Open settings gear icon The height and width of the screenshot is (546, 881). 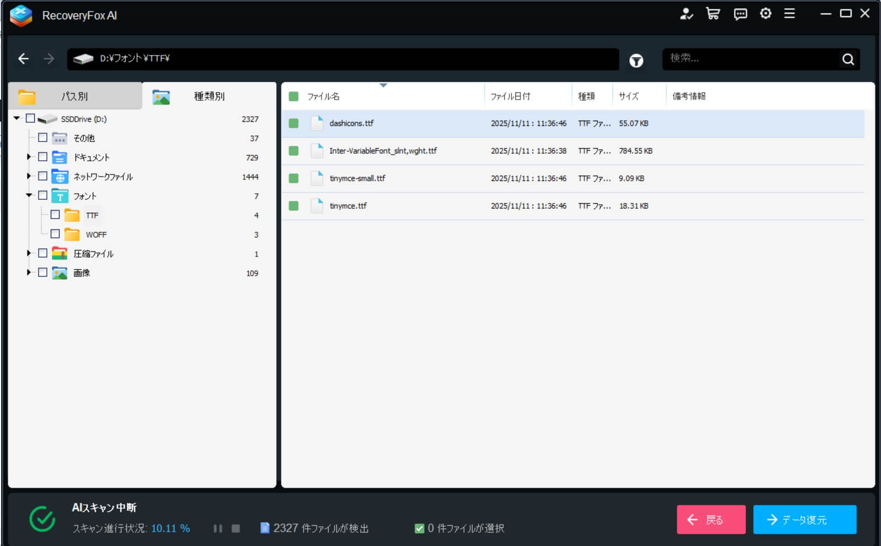[765, 14]
